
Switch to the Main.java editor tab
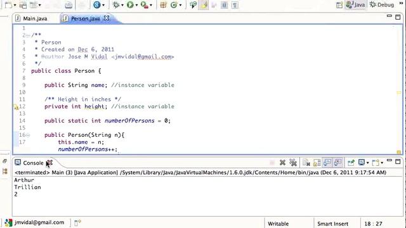[32, 18]
